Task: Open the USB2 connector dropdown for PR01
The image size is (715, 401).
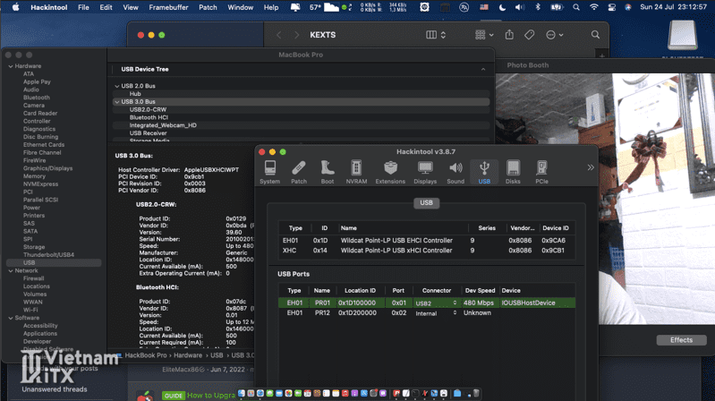Action: click(435, 303)
